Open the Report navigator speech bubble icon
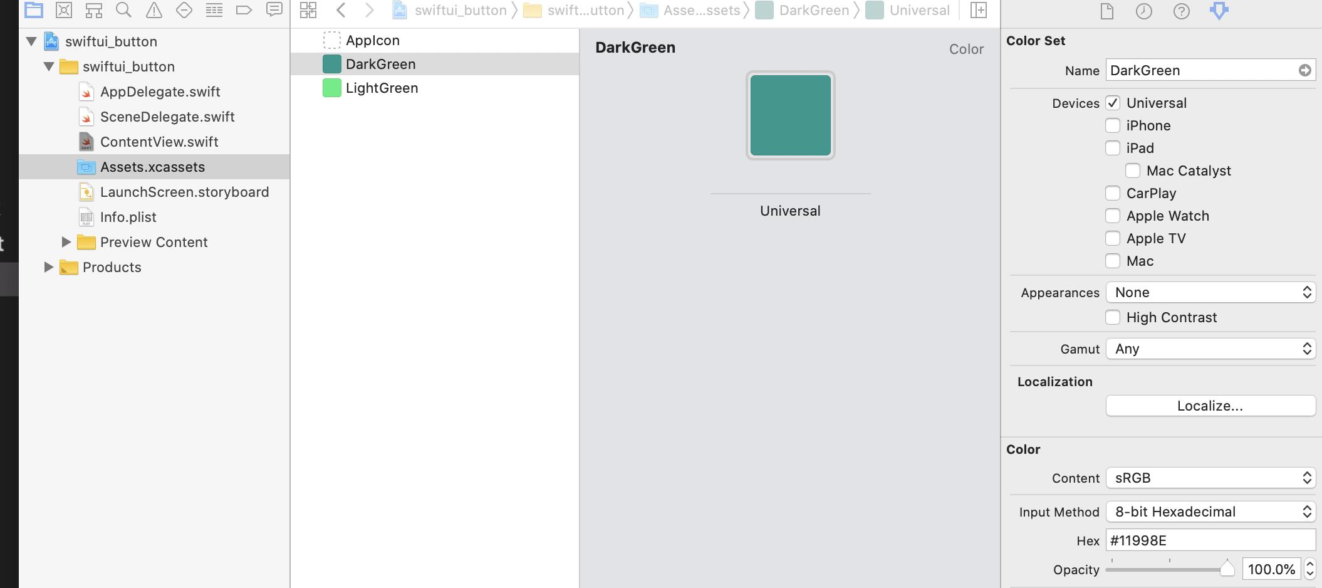 pyautogui.click(x=274, y=10)
